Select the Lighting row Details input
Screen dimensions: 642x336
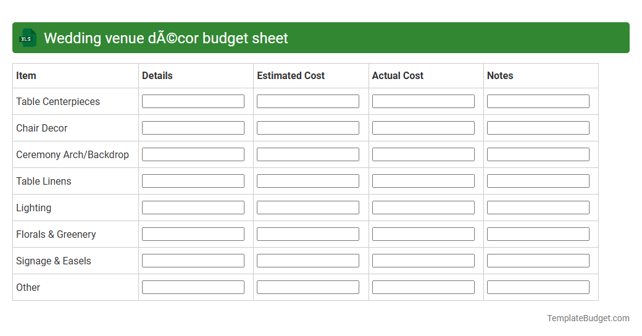point(193,208)
